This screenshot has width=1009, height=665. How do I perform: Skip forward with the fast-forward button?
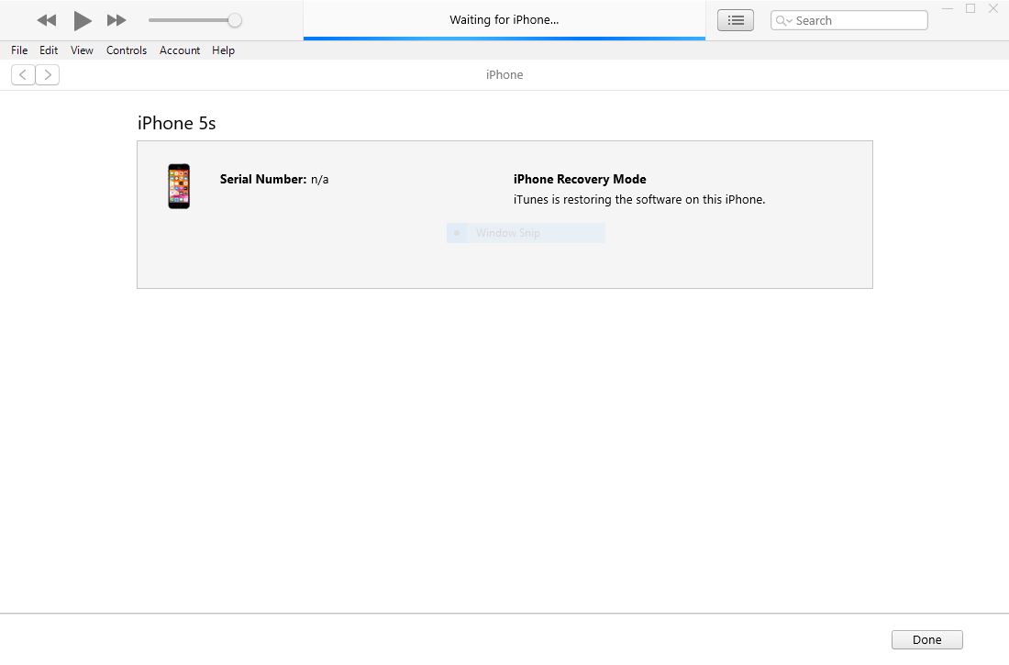pyautogui.click(x=116, y=20)
